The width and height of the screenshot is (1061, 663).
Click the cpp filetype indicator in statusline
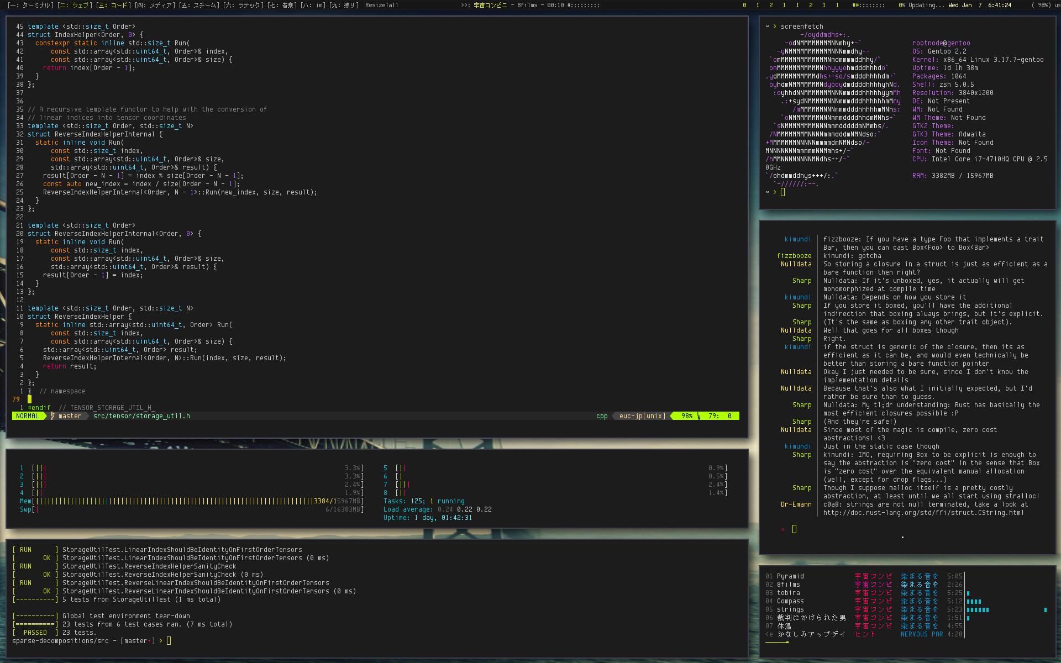(602, 416)
